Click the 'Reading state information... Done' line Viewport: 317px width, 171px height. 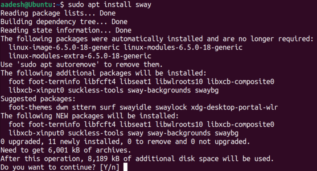pos(66,30)
